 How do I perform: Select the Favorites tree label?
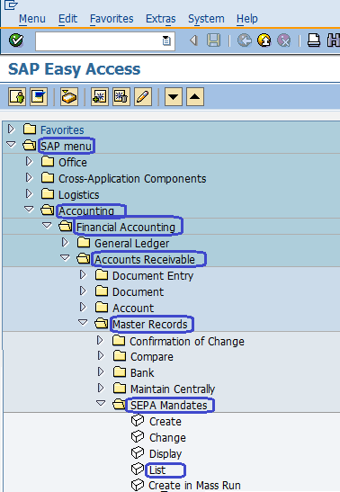pos(62,130)
